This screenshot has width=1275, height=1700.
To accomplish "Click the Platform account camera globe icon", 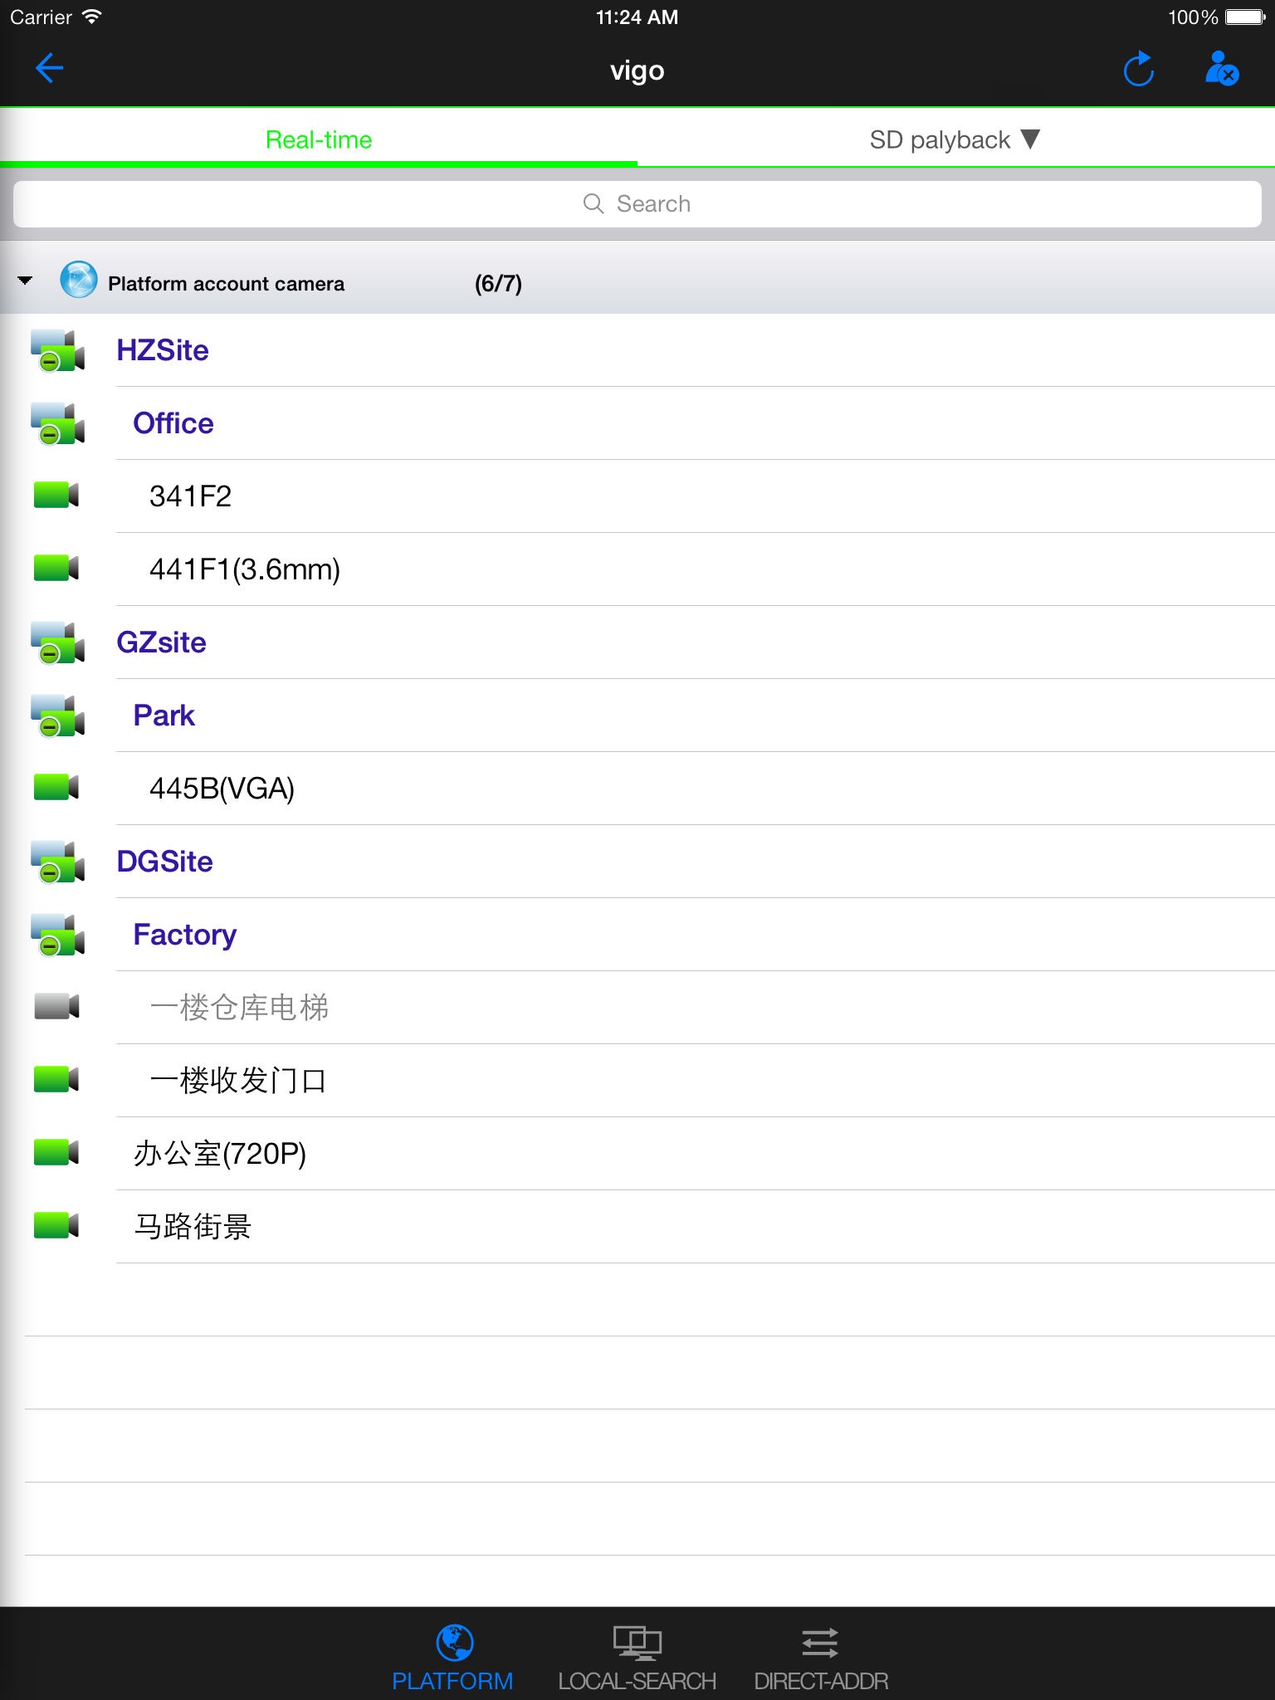I will (x=79, y=281).
